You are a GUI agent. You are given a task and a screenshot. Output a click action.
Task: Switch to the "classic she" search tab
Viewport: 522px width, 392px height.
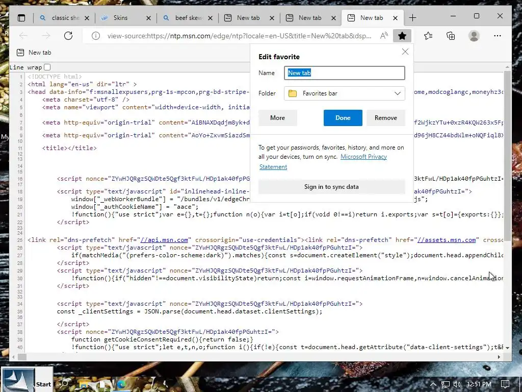coord(64,18)
